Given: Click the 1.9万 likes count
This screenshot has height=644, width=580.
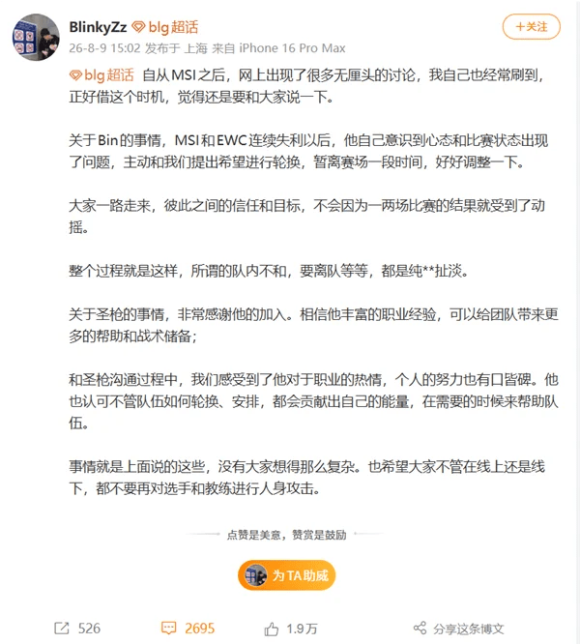Looking at the screenshot, I should [302, 629].
